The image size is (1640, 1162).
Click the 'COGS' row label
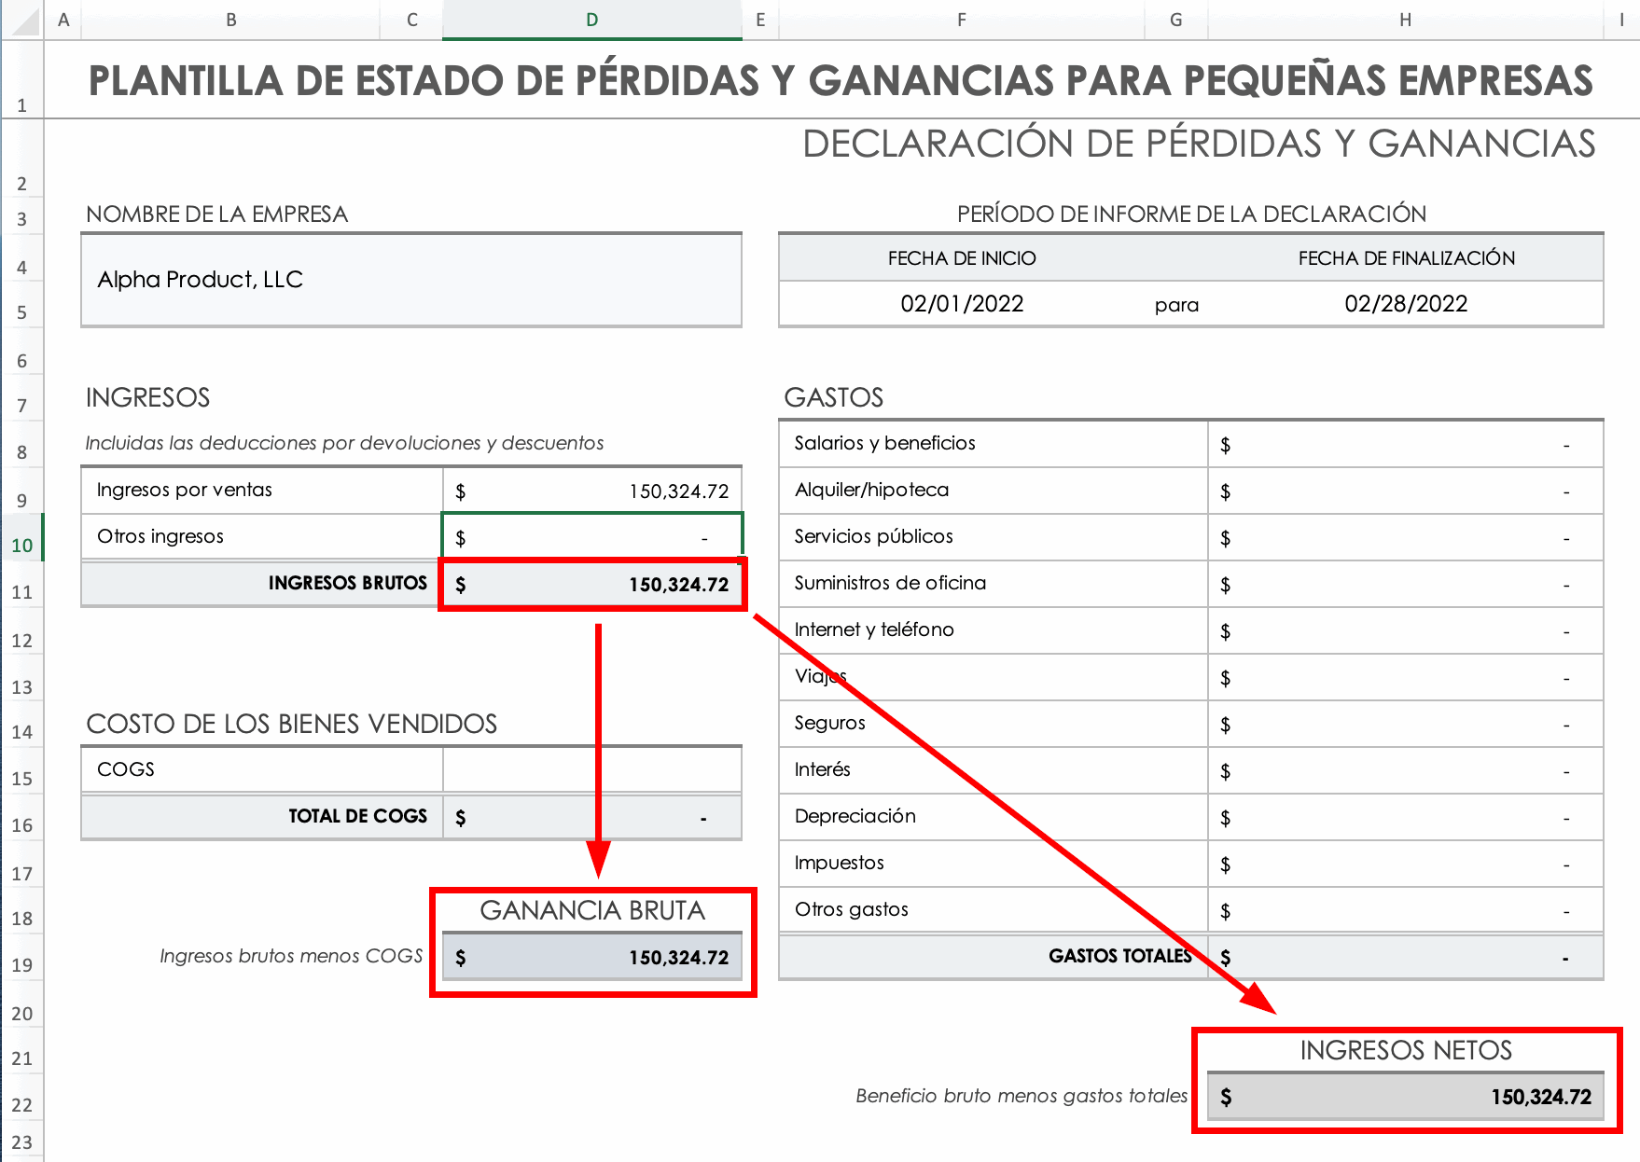pos(126,769)
